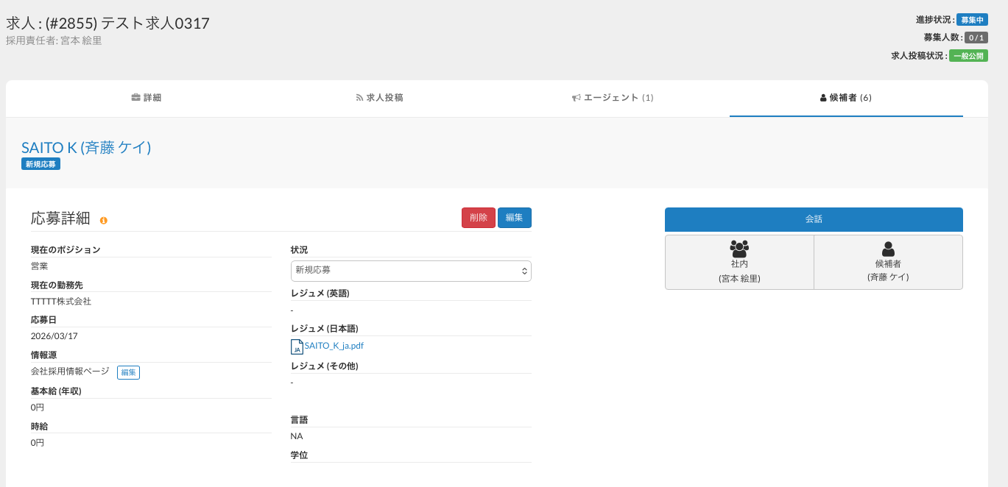Click the green 一般公開 posting status badge
The image size is (1008, 487).
(968, 56)
